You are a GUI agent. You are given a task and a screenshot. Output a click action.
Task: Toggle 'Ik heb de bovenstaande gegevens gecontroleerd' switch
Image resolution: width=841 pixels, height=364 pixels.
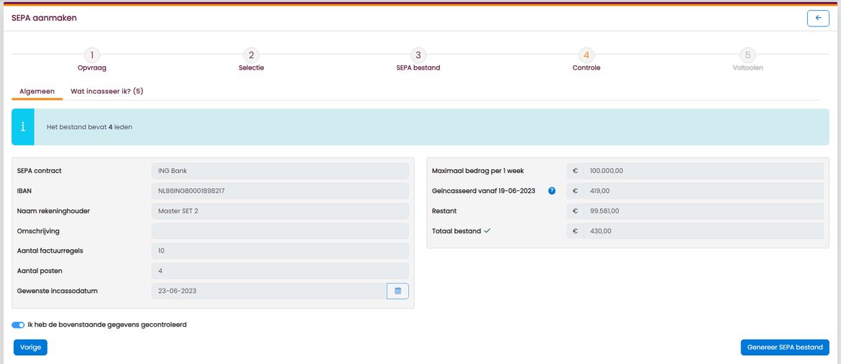18,325
